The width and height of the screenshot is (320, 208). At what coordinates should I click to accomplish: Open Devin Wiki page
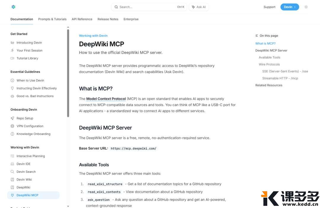click(24, 180)
